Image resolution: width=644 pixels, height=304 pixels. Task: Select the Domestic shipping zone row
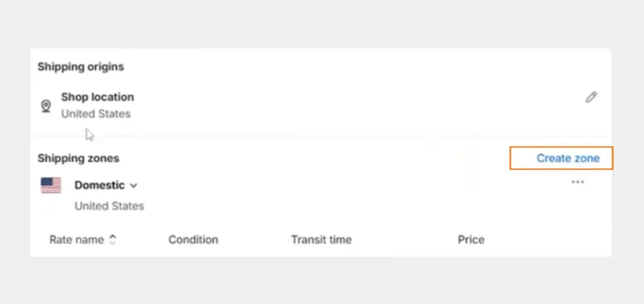(321, 194)
